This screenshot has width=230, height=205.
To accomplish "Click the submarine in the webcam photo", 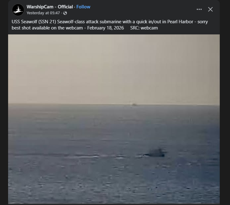I will coord(156,153).
